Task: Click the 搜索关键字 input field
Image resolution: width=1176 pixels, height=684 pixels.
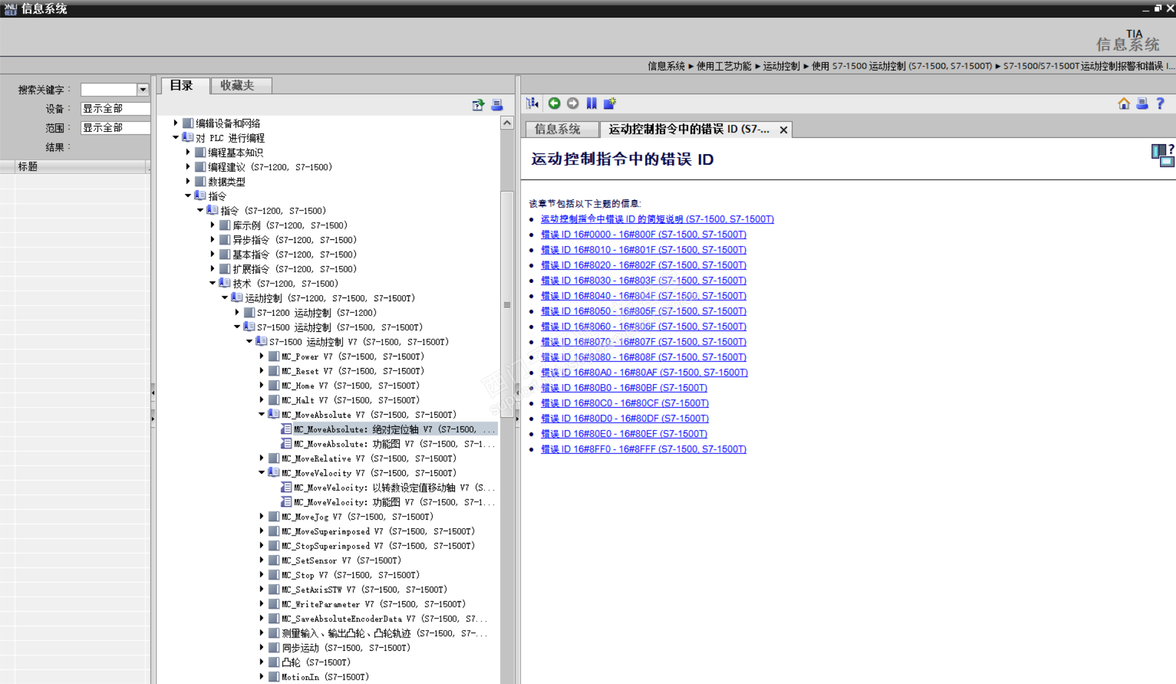Action: [x=109, y=90]
